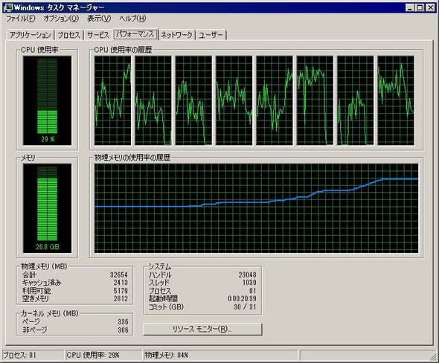The image size is (439, 363).
Task: Open the ファイル(F) menu
Action: (x=21, y=19)
